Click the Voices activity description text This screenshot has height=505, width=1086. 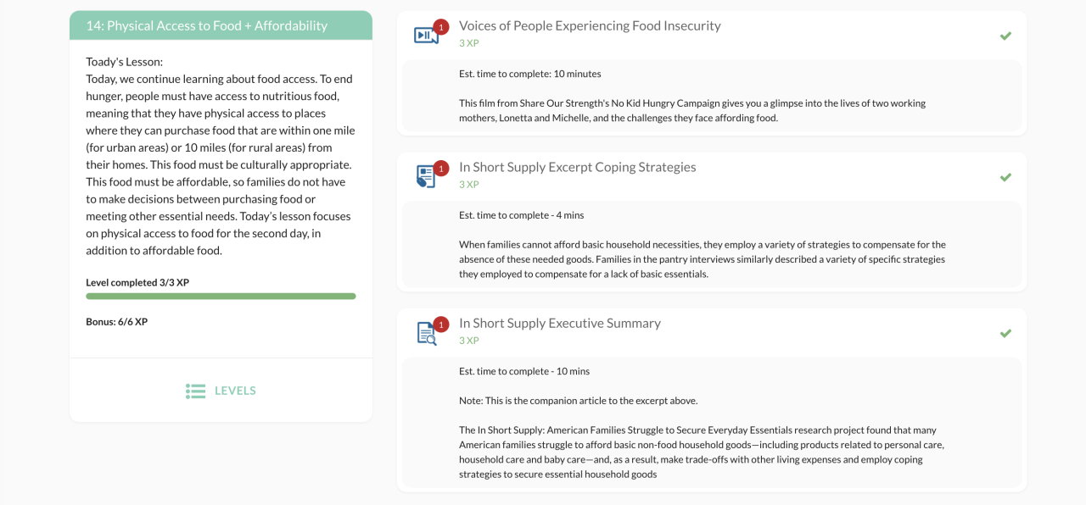691,110
